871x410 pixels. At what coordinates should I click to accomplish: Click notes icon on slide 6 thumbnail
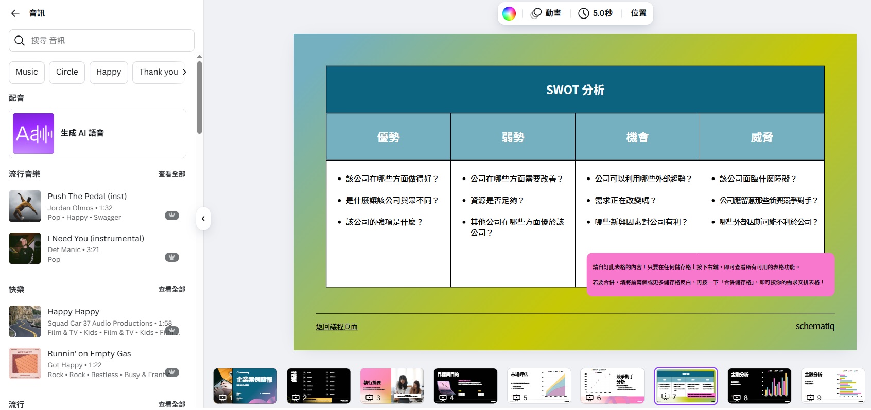tap(590, 398)
